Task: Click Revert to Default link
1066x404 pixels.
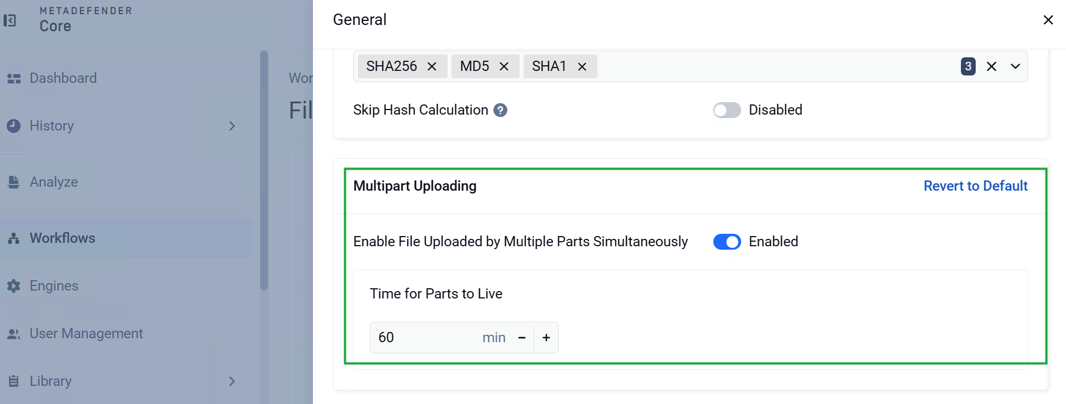Action: [975, 186]
